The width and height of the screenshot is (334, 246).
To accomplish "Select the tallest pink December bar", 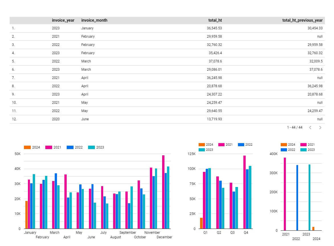I will point(163,192).
